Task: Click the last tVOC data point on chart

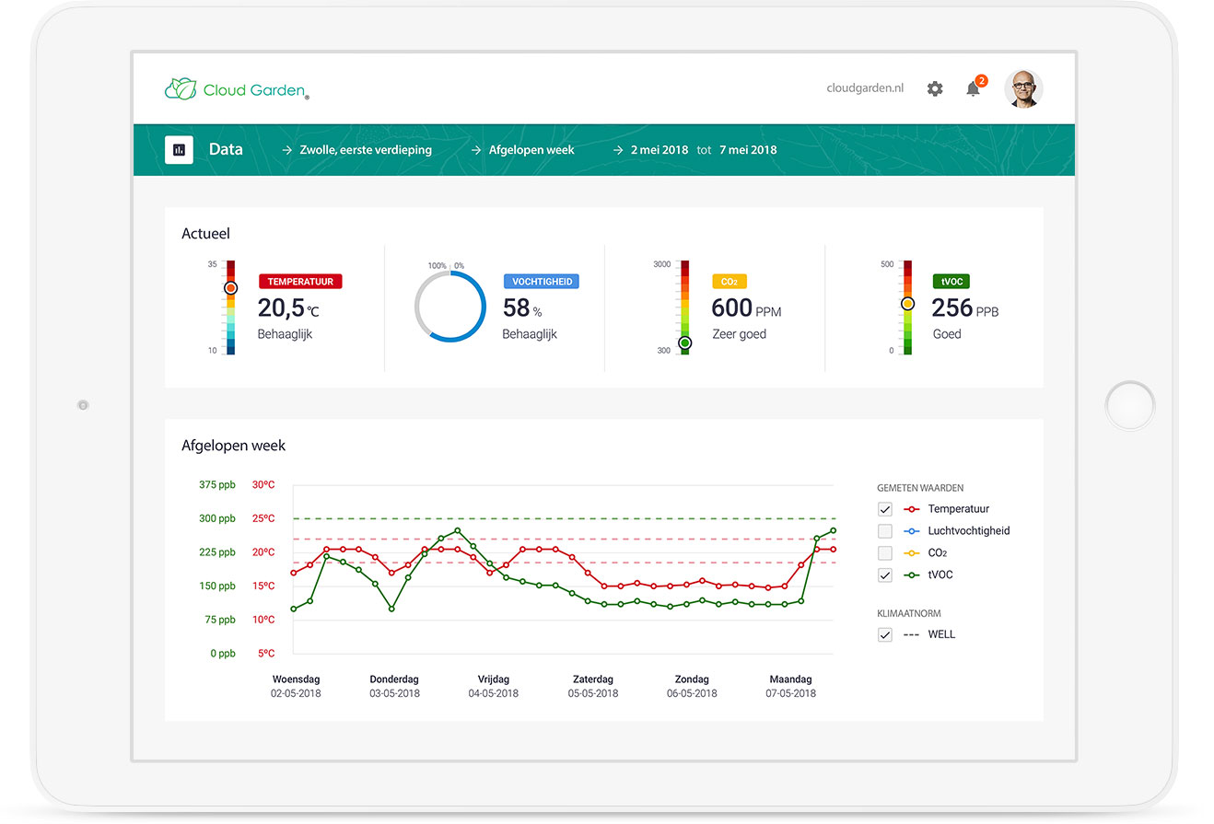Action: coord(834,530)
